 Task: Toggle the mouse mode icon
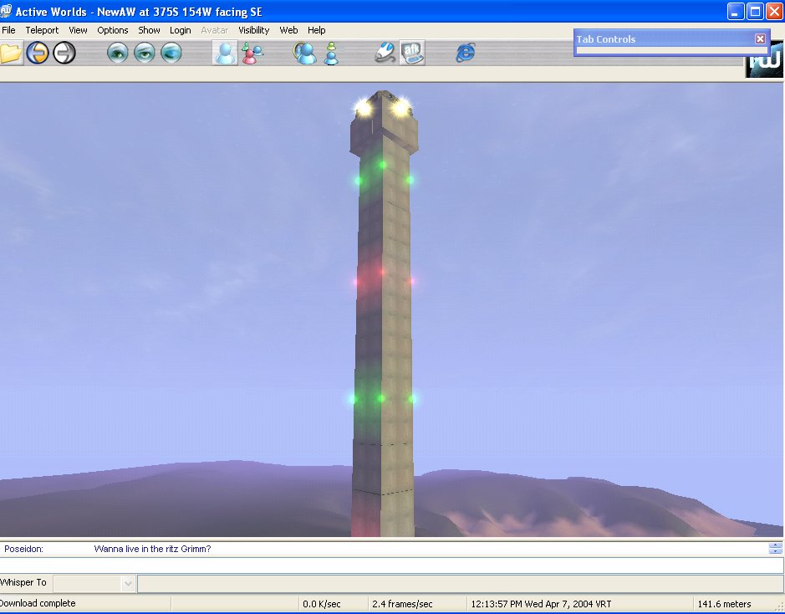(385, 54)
